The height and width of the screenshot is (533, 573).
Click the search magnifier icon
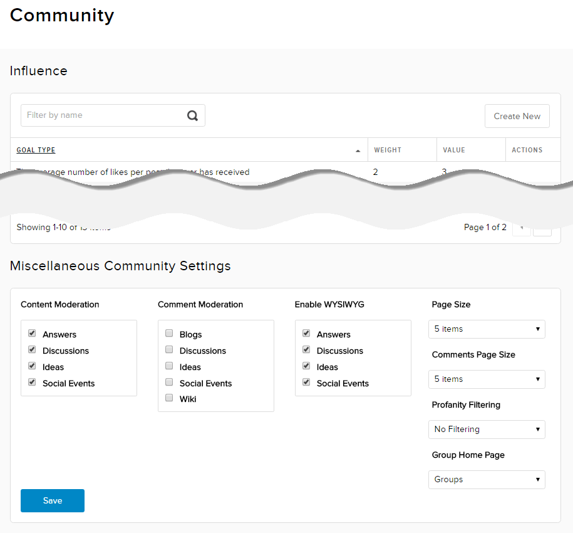(192, 115)
